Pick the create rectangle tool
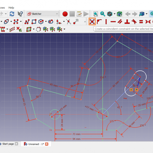Screen dimensions: 153x153 (x=33, y=22)
